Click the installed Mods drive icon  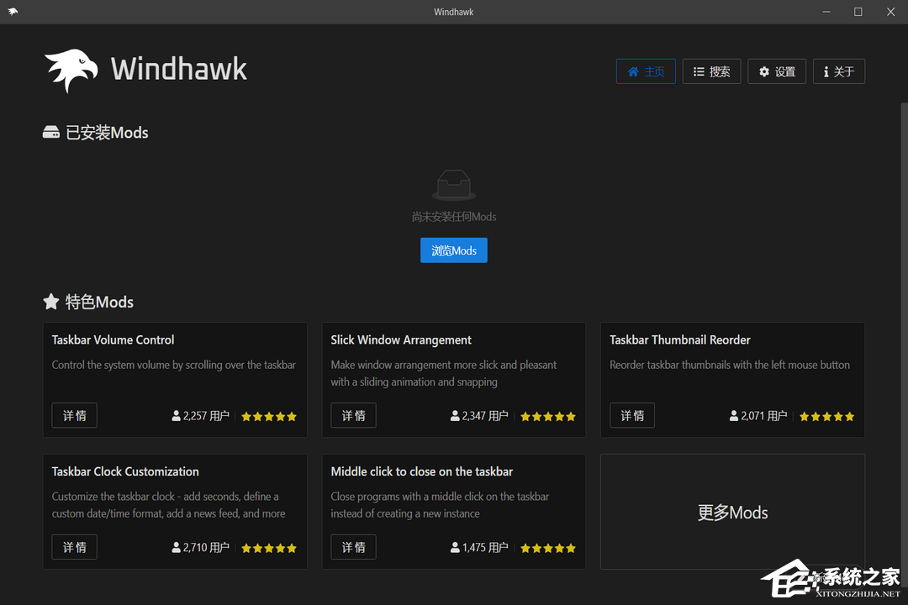pos(51,133)
